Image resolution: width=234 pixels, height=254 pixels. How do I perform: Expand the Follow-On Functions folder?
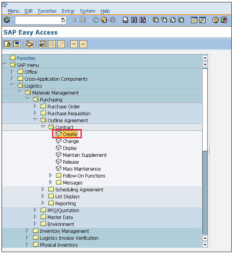51,176
